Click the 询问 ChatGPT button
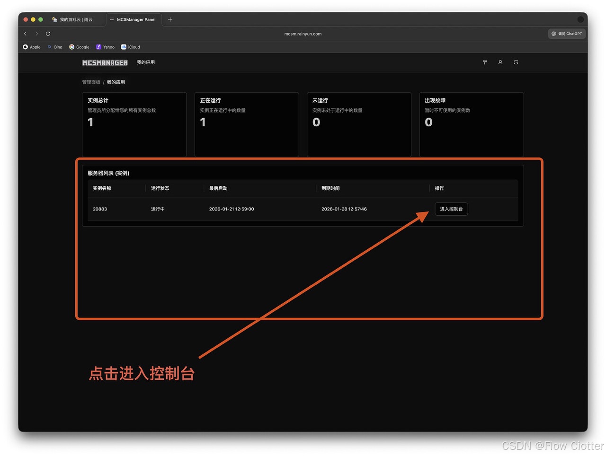This screenshot has height=456, width=606. tap(567, 34)
